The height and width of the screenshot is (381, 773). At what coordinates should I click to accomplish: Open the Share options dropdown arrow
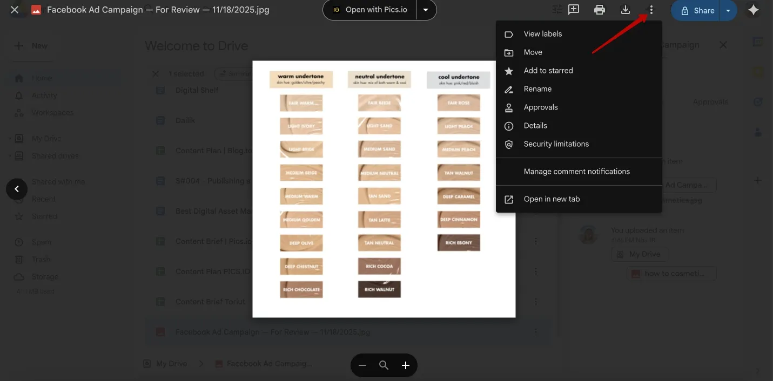[x=728, y=10]
